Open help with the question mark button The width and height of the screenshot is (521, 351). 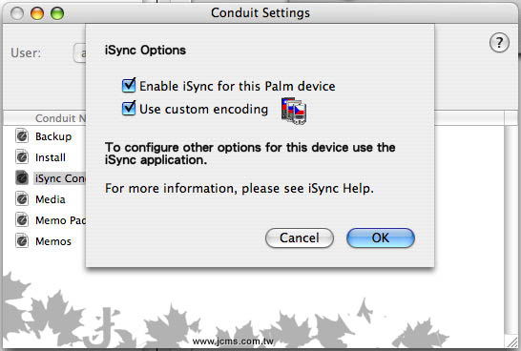coord(499,43)
